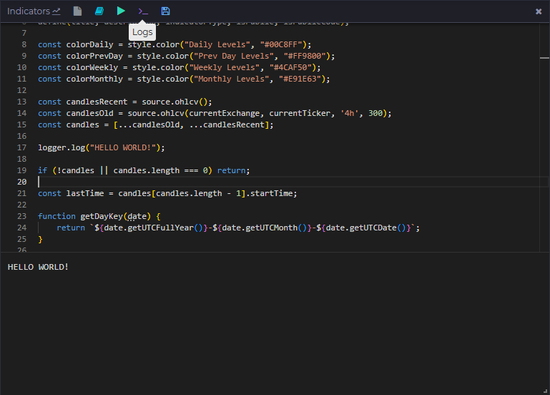Click line number 20 in gutter
550x395 pixels.
click(x=21, y=182)
